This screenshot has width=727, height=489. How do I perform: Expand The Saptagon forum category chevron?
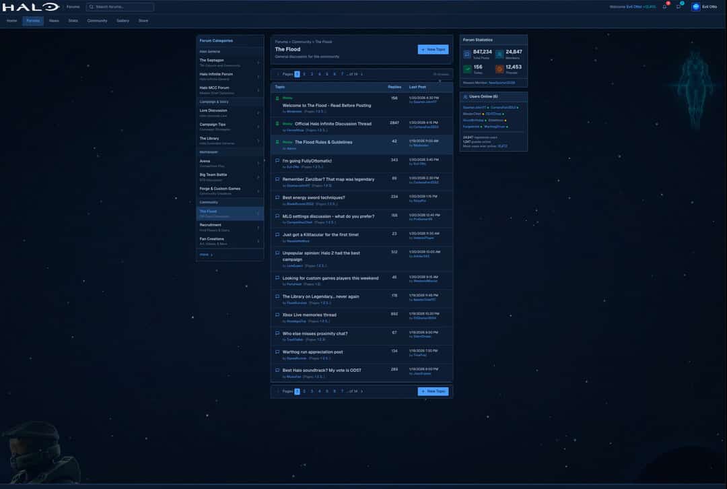[257, 61]
